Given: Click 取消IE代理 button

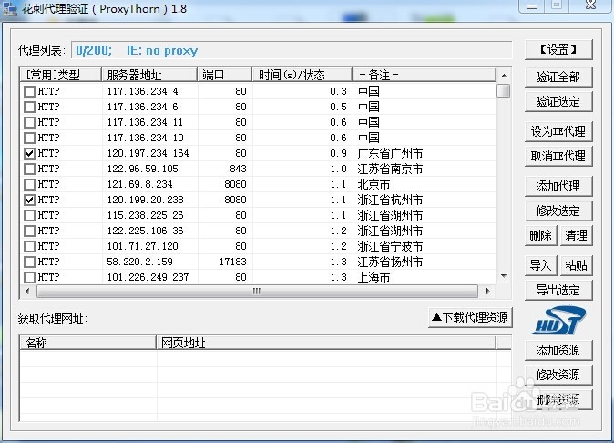Looking at the screenshot, I should tap(558, 156).
